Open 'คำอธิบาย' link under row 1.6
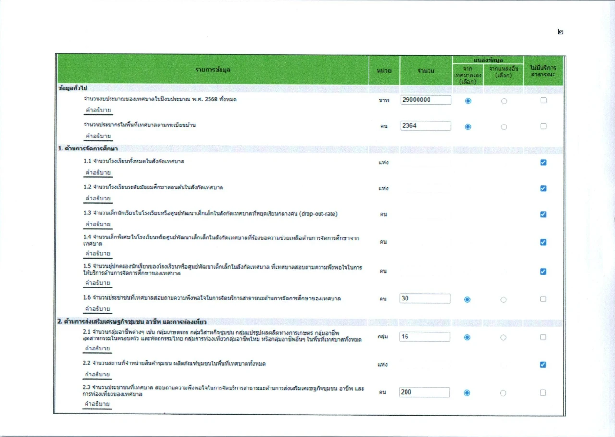The width and height of the screenshot is (615, 437). pos(98,309)
